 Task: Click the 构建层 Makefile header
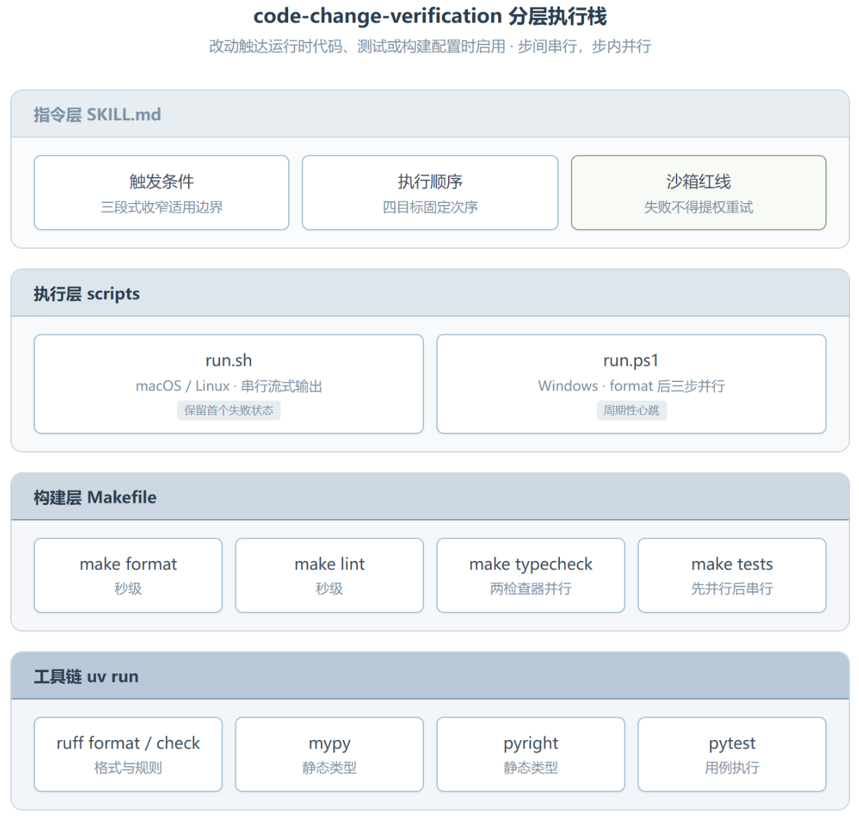point(430,497)
